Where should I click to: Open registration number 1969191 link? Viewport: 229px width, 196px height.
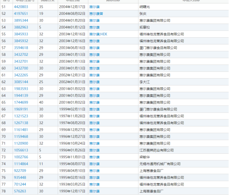point(21,109)
